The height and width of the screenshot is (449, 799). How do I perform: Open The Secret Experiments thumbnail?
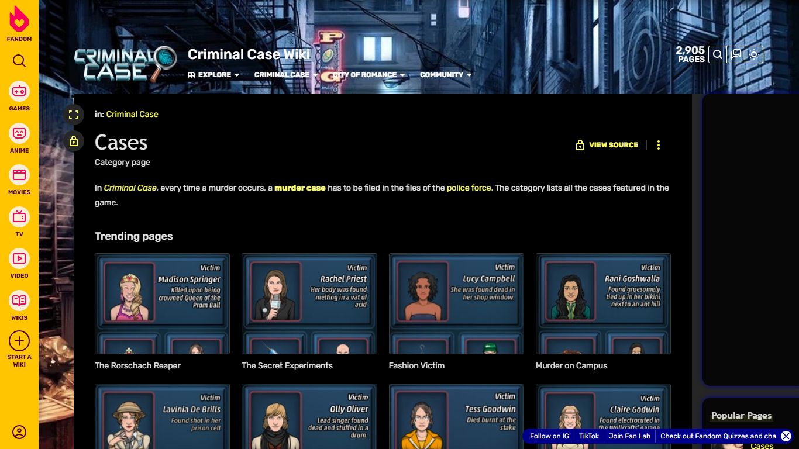(309, 303)
